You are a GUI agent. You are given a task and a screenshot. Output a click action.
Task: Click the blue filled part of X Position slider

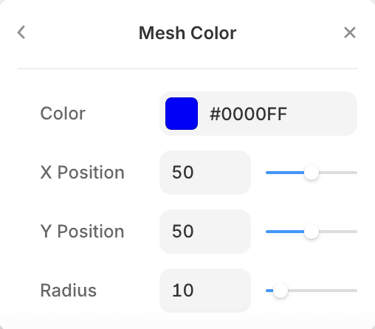click(x=285, y=173)
